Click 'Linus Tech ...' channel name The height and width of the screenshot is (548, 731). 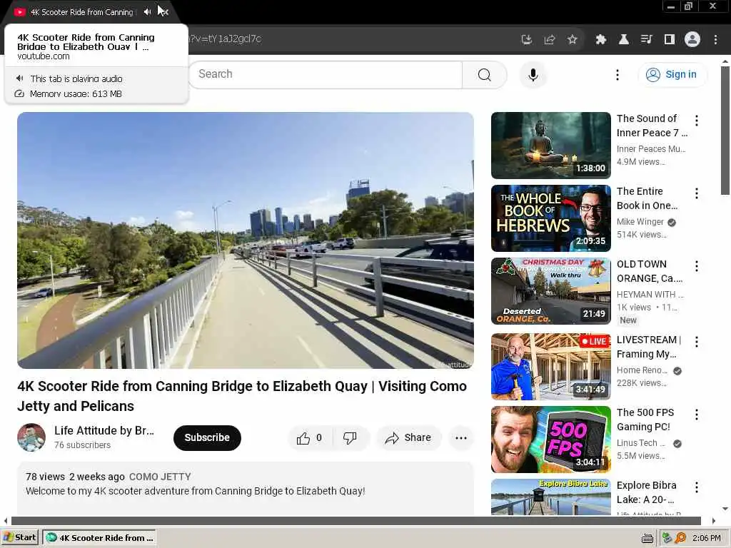pos(641,442)
